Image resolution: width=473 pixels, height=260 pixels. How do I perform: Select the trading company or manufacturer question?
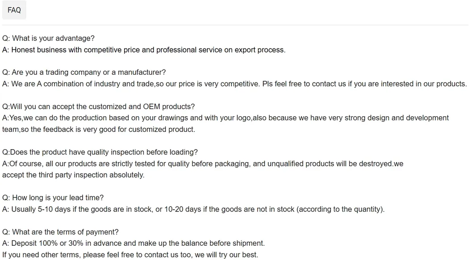[84, 72]
